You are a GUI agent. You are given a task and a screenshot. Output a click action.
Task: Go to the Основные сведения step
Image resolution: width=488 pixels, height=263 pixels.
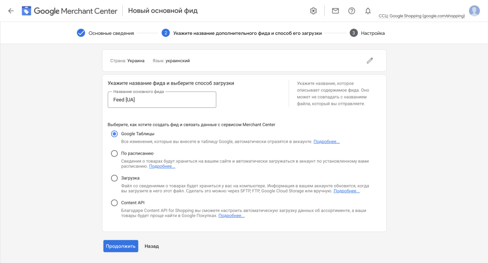(111, 33)
